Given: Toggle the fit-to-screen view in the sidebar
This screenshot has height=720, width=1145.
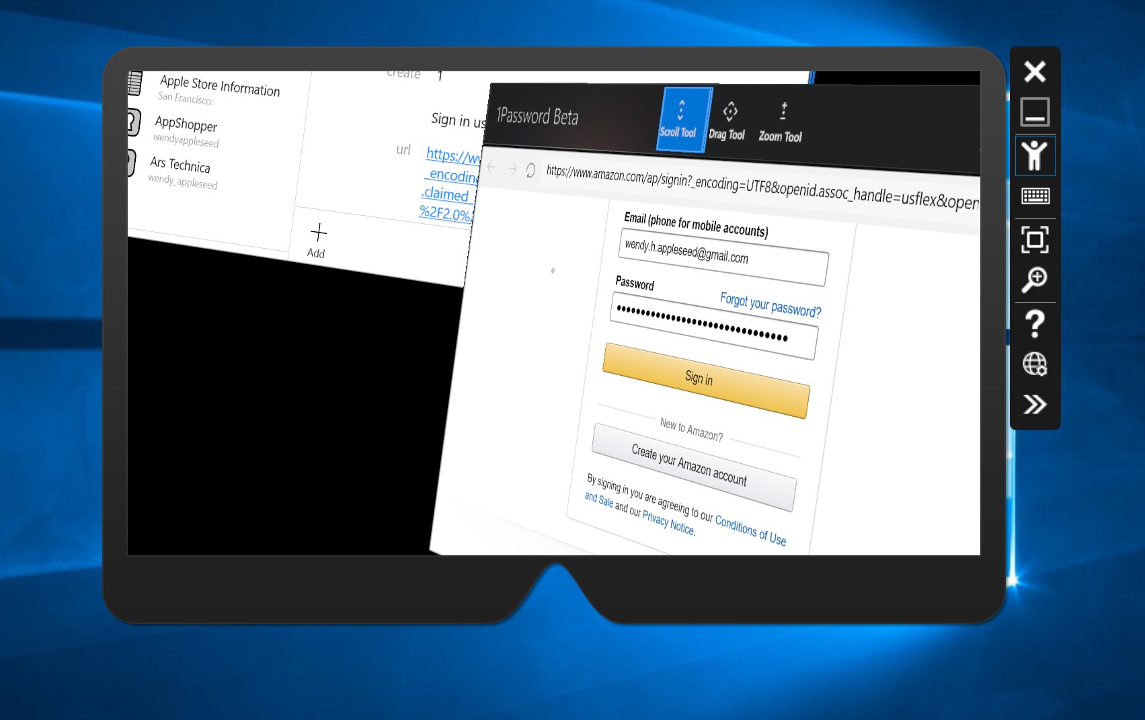Looking at the screenshot, I should point(1035,239).
